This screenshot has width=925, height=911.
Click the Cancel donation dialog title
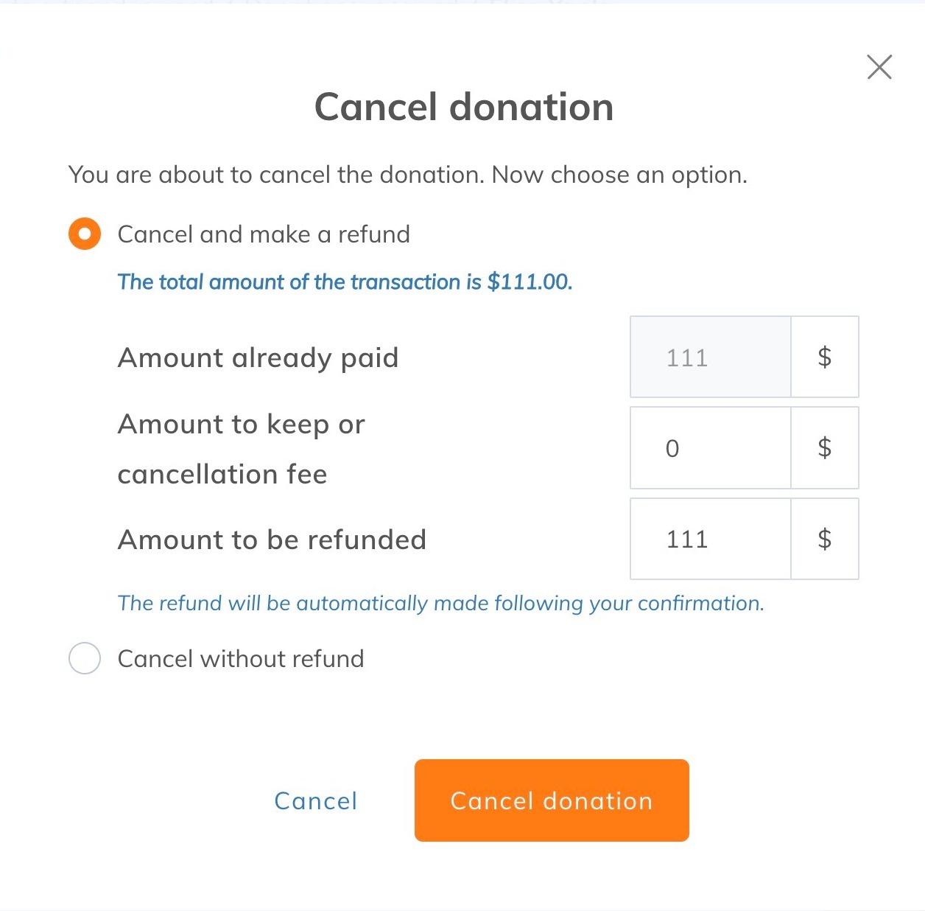point(463,107)
